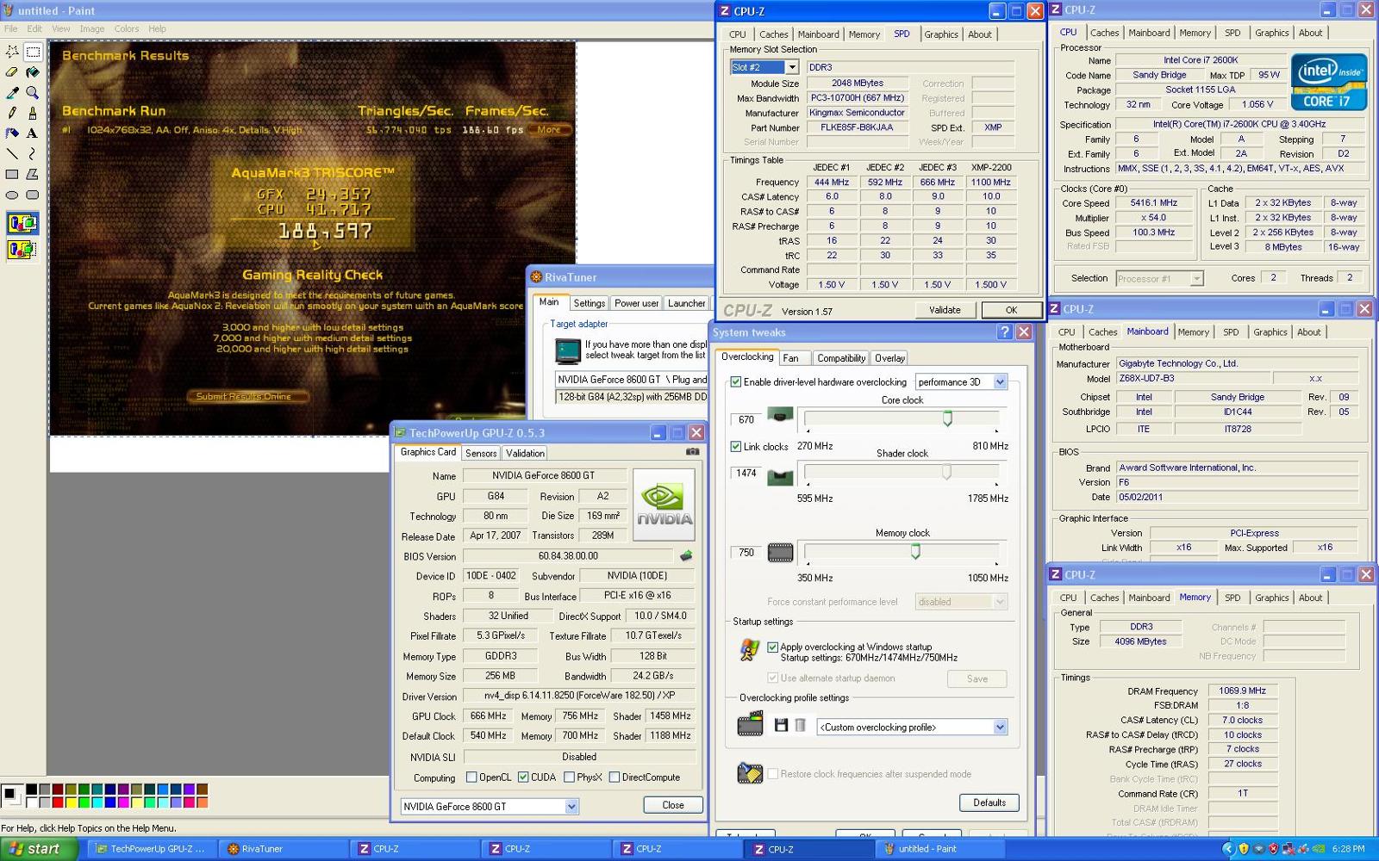
Task: Adjust the Core clock slider handle
Action: click(x=947, y=418)
